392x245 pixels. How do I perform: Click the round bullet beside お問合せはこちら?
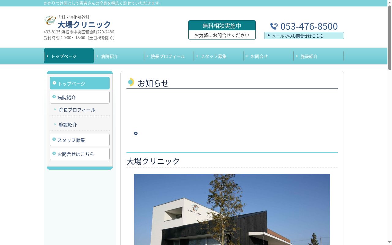click(54, 153)
